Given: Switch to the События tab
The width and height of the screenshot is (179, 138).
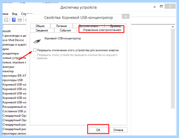Looking at the screenshot, I should pos(65,30).
